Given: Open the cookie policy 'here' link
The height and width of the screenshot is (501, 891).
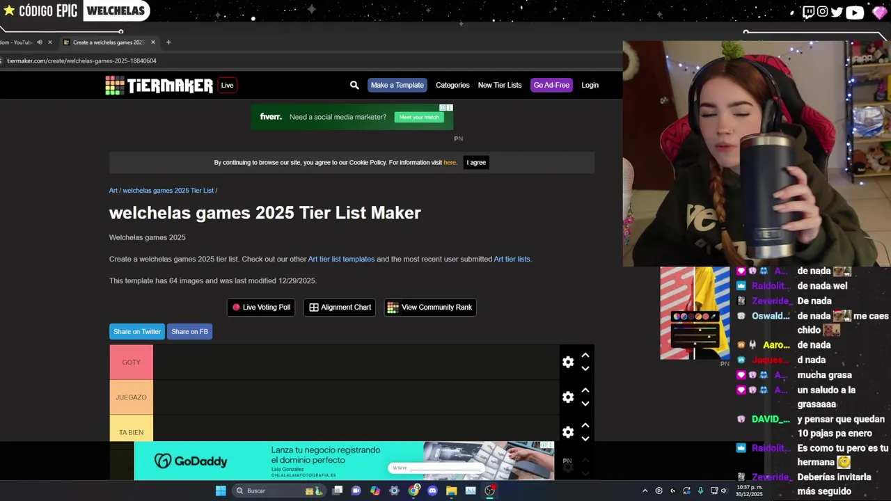Looking at the screenshot, I should point(450,163).
